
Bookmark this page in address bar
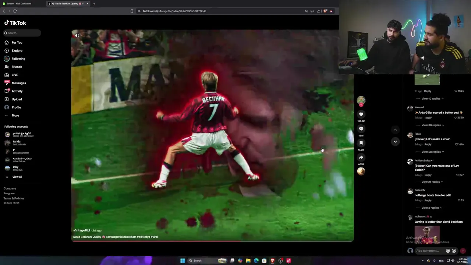(132, 11)
